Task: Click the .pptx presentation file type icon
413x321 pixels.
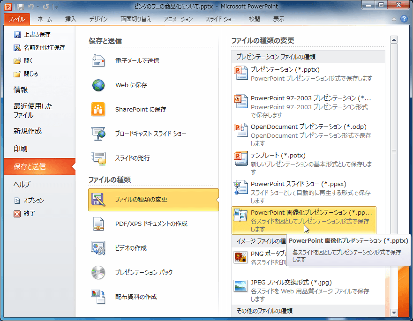Action: (x=241, y=73)
